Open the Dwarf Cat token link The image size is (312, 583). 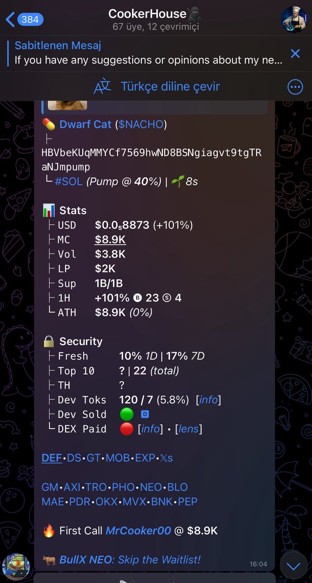(x=86, y=125)
